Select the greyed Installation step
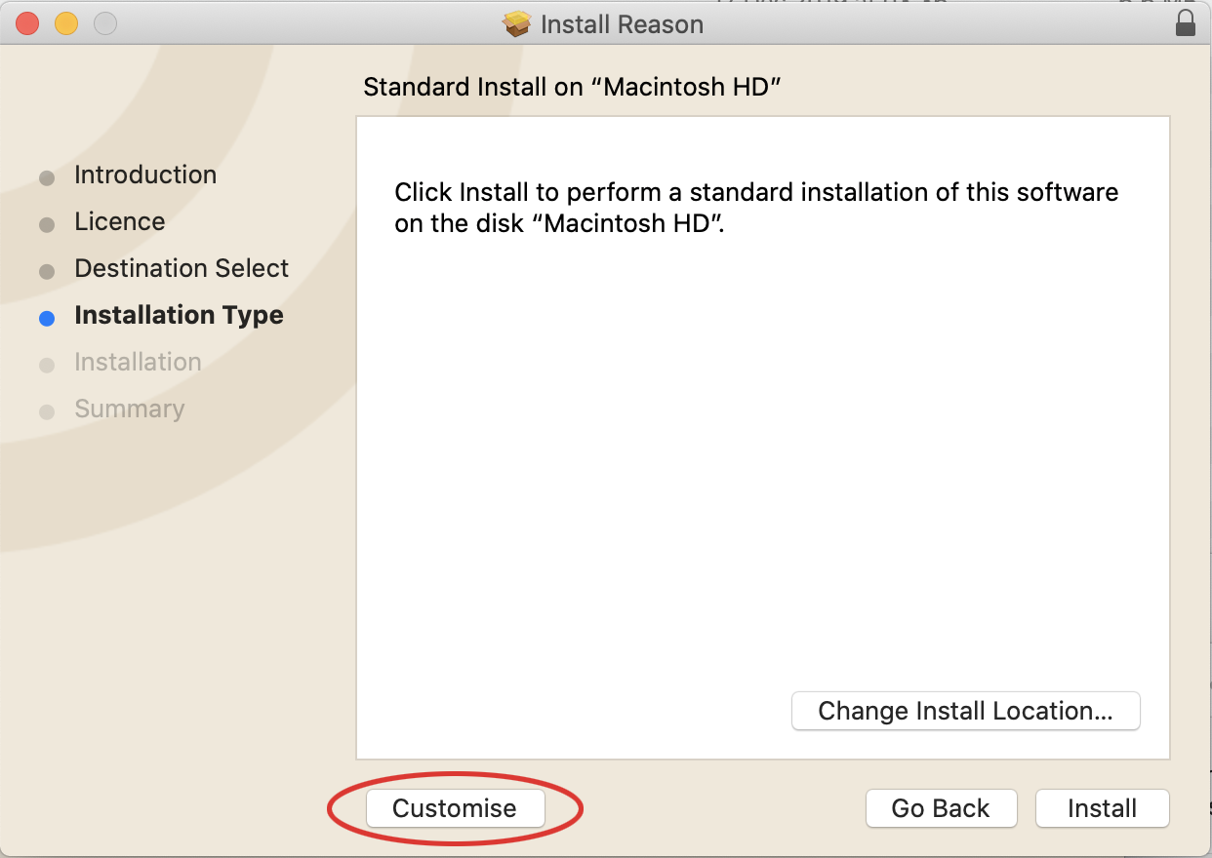1212x858 pixels. 138,362
